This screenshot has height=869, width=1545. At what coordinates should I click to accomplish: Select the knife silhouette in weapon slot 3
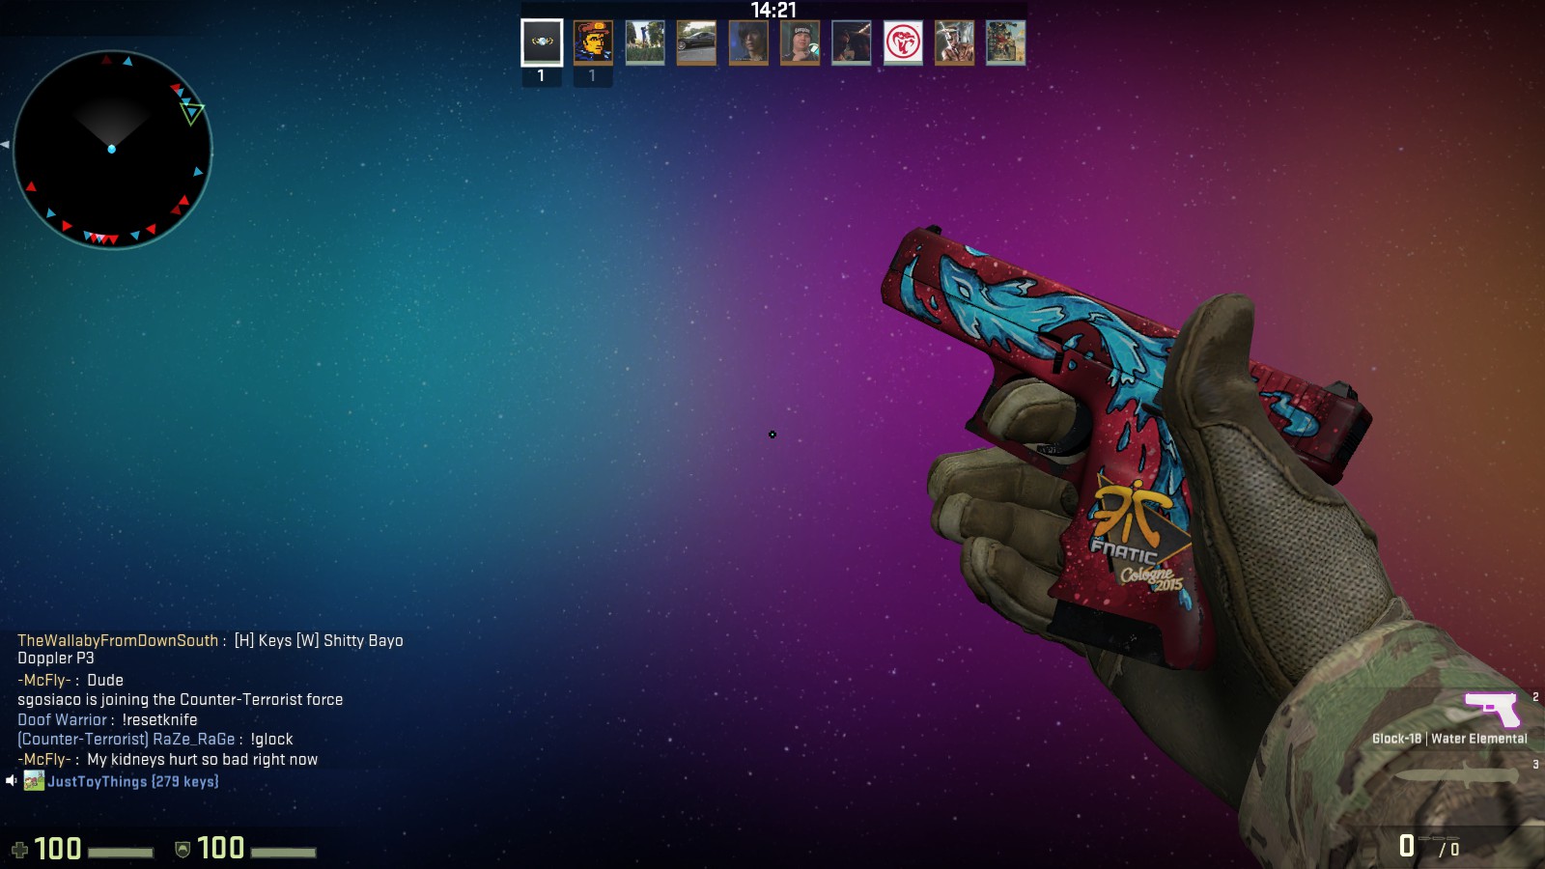(x=1458, y=775)
